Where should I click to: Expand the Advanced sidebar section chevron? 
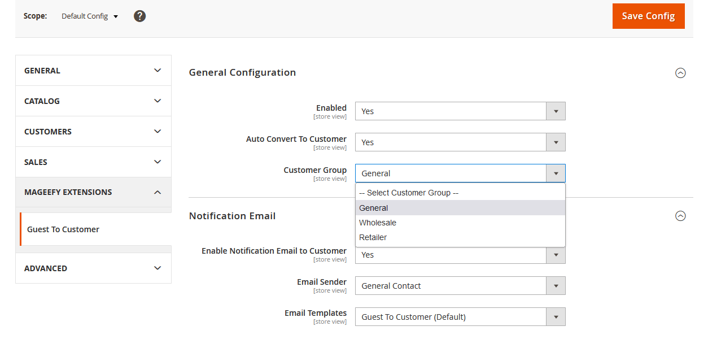point(158,268)
